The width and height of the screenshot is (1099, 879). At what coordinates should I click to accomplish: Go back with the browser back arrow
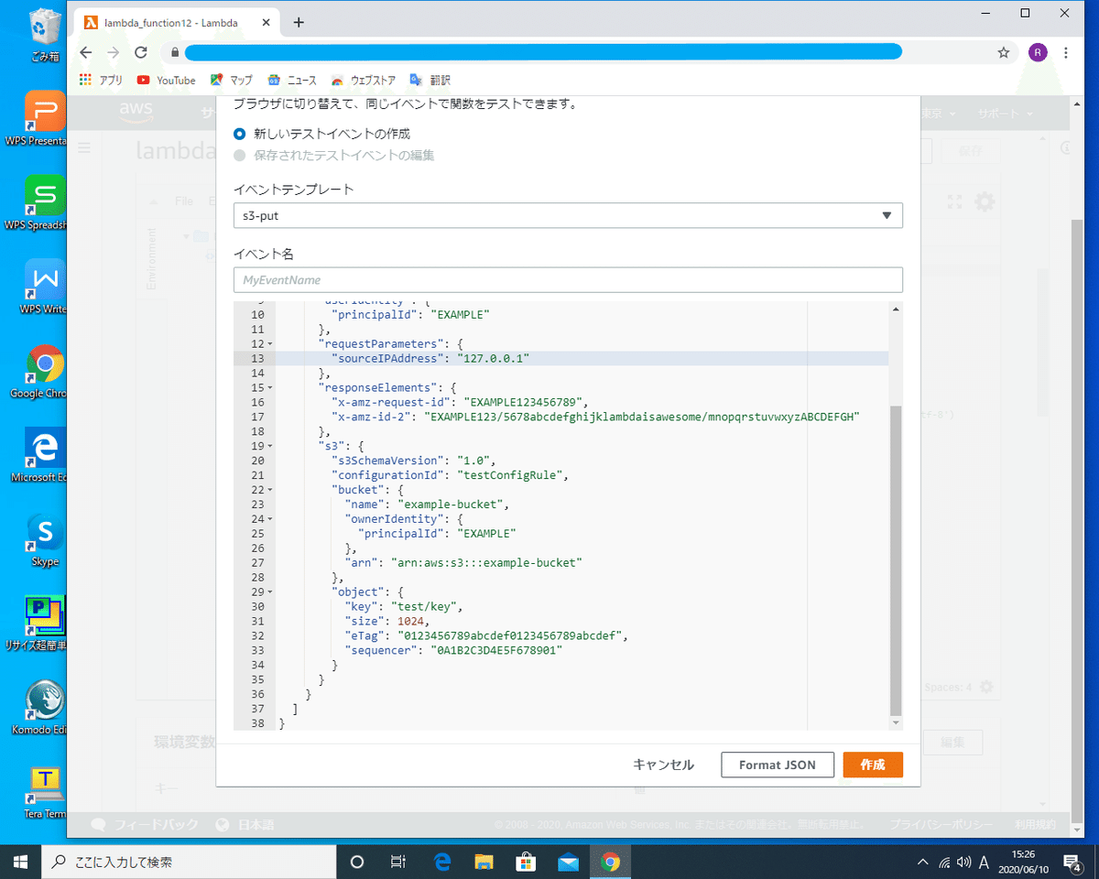pyautogui.click(x=86, y=53)
